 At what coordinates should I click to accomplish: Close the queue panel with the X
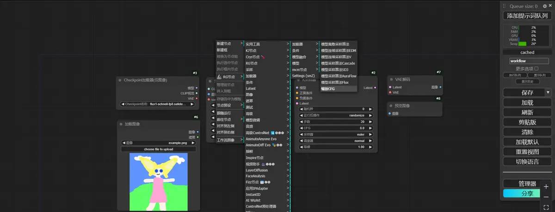click(550, 6)
